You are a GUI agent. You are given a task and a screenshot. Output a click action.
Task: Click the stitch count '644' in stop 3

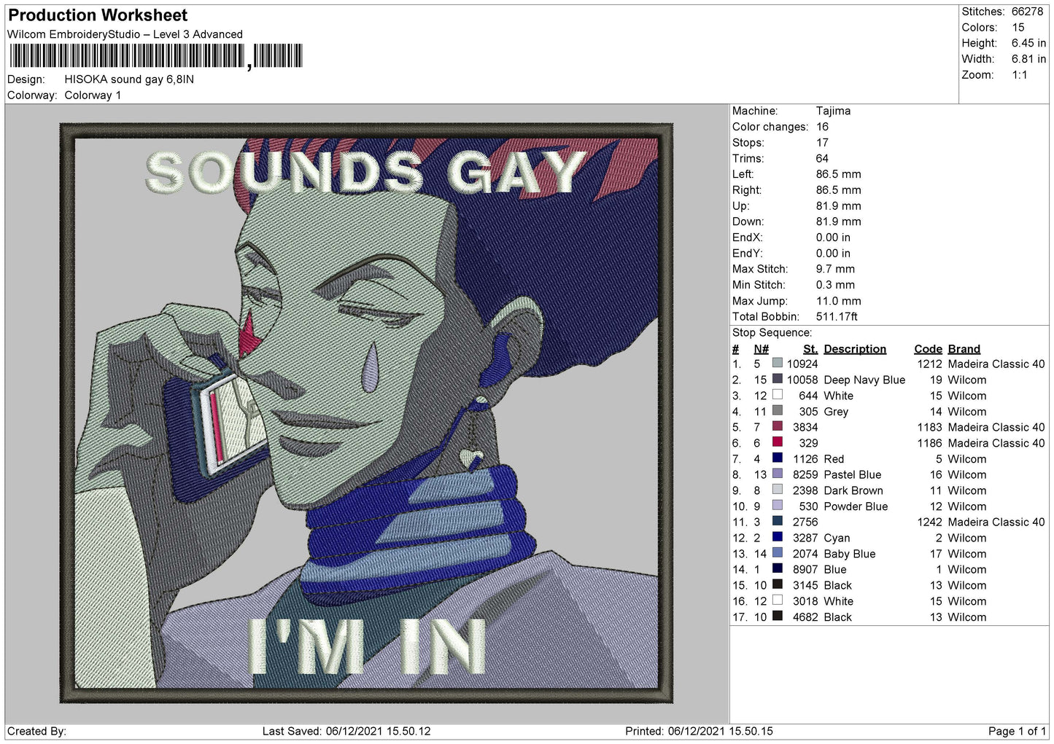(808, 396)
